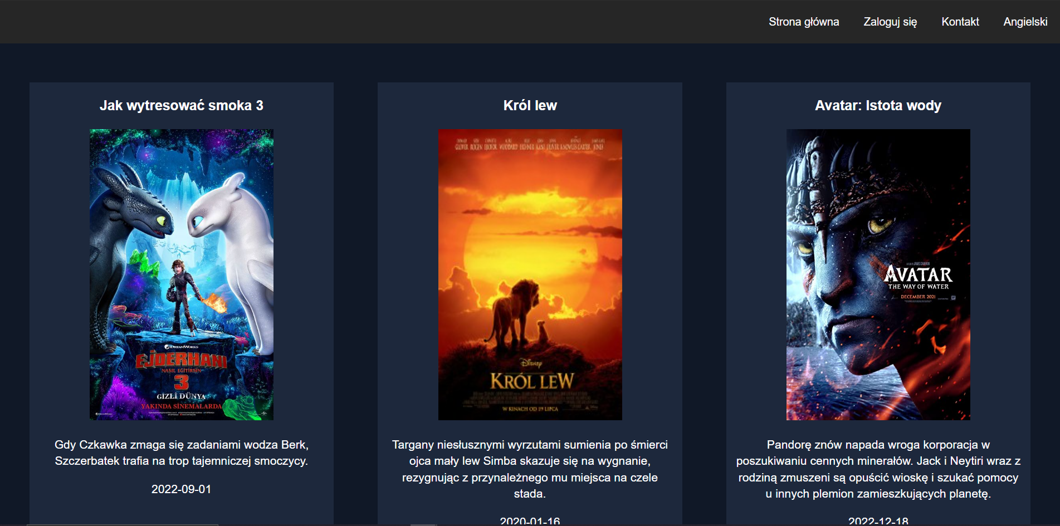1060x526 pixels.
Task: Select the Avatar: Istota wody heading
Action: 878,105
